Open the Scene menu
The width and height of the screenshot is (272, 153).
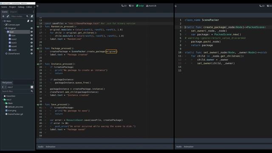click(x=4, y=7)
